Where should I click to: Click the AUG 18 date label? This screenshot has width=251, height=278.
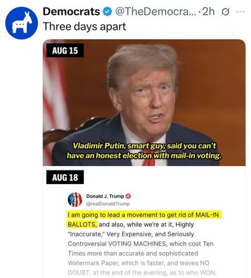click(x=65, y=177)
